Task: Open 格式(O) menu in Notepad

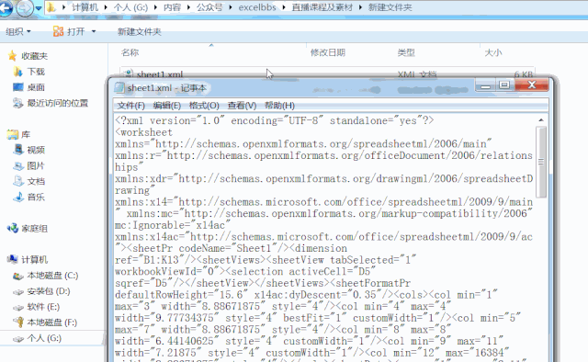Action: [204, 106]
